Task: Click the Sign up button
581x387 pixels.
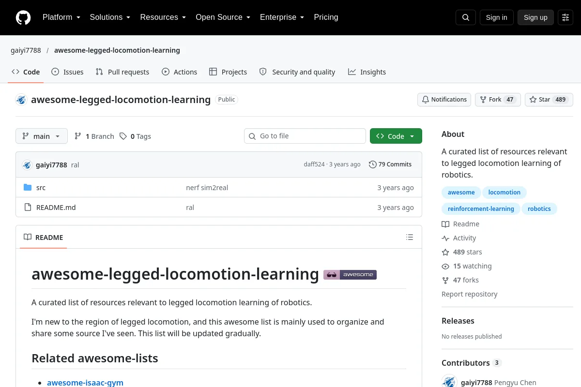Action: (535, 17)
